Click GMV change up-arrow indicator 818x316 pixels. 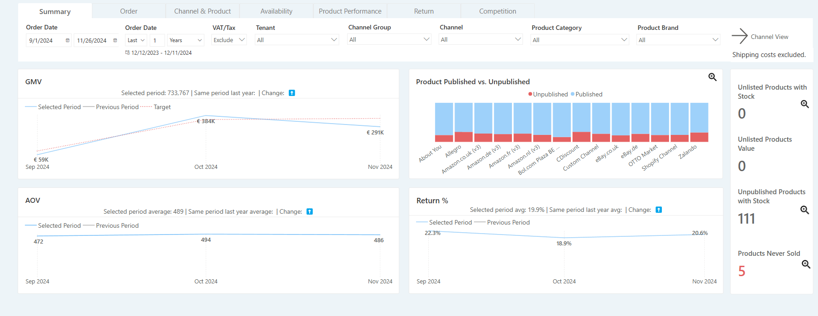(292, 93)
